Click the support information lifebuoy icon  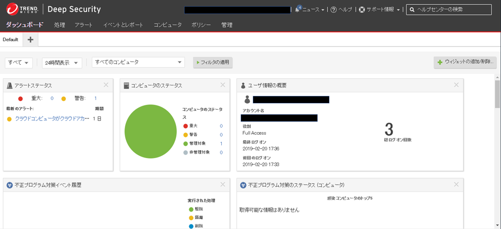tap(362, 10)
